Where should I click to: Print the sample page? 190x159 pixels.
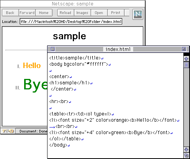116,13
